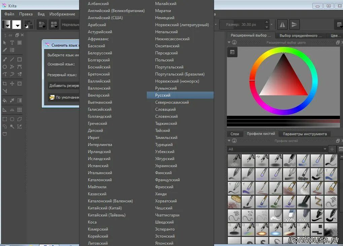343x246 pixels.
Task: Toggle vertical mirror painting mode
Action: tap(294, 24)
